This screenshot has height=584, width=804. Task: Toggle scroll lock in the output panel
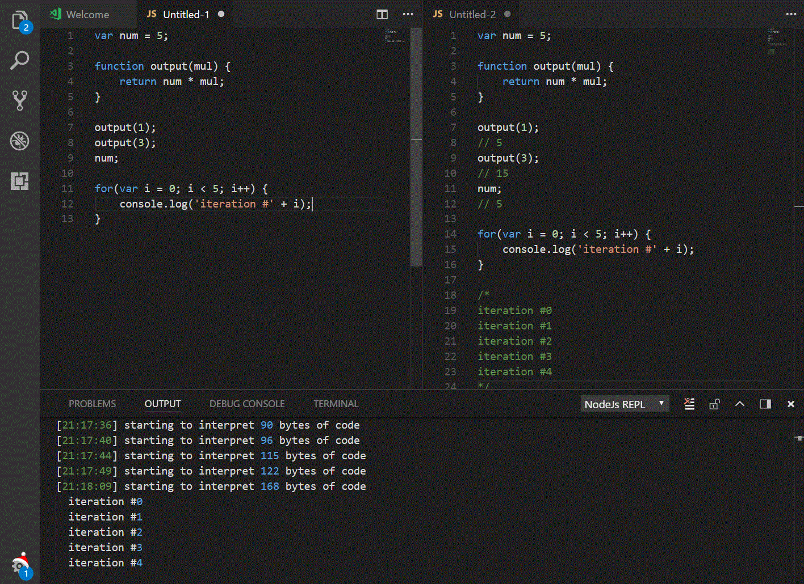[714, 404]
